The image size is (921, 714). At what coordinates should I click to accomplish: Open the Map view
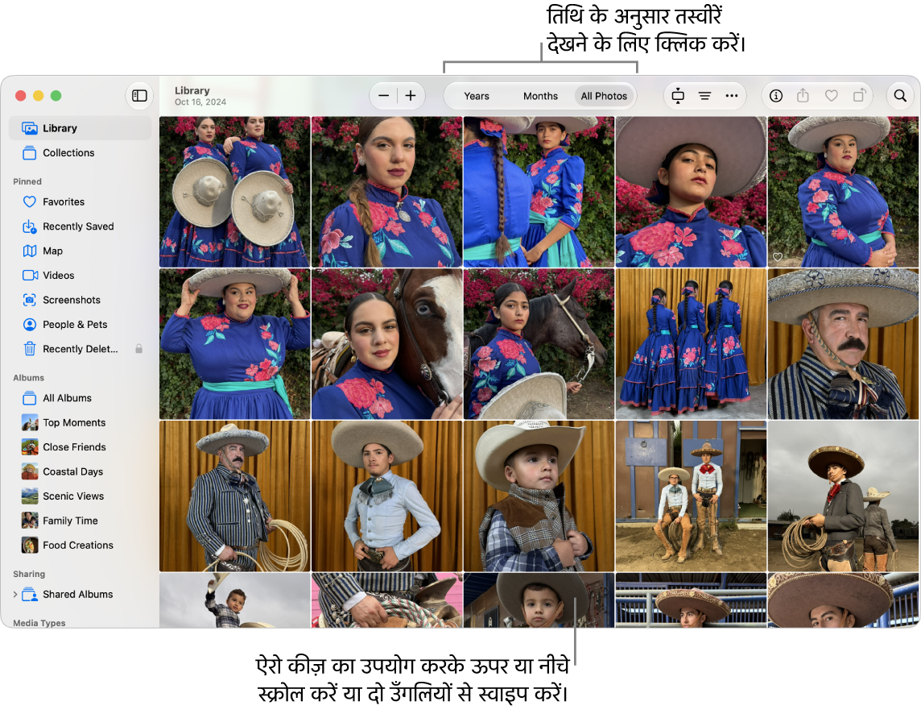pos(80,251)
